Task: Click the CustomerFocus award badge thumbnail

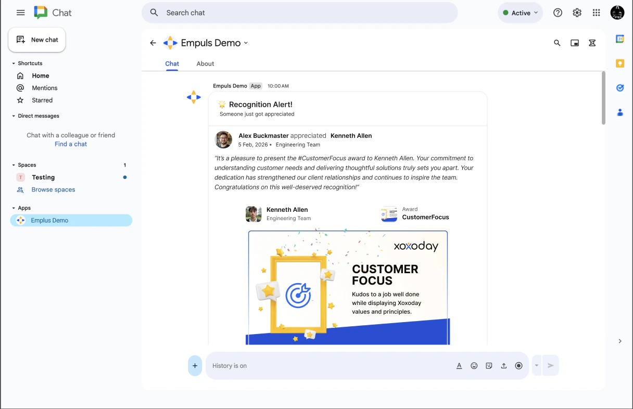Action: coord(389,214)
